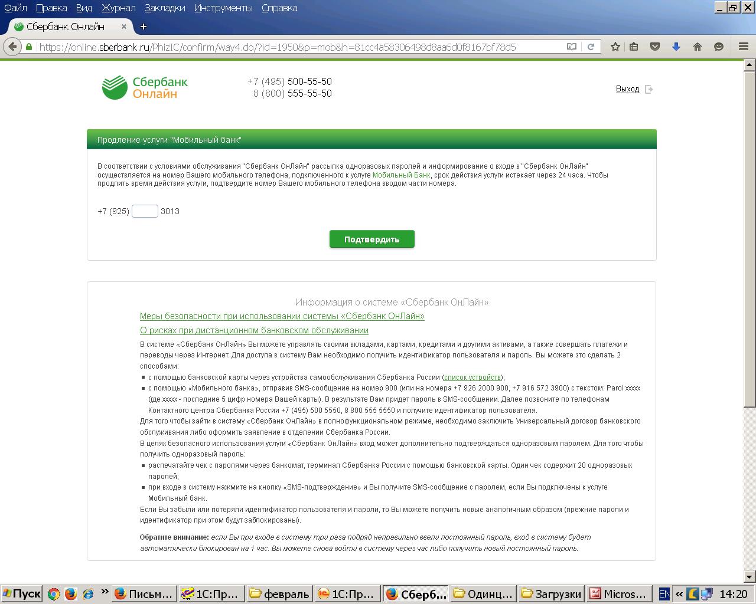The width and height of the screenshot is (756, 604).
Task: Open the Справка menu
Action: coord(279,8)
